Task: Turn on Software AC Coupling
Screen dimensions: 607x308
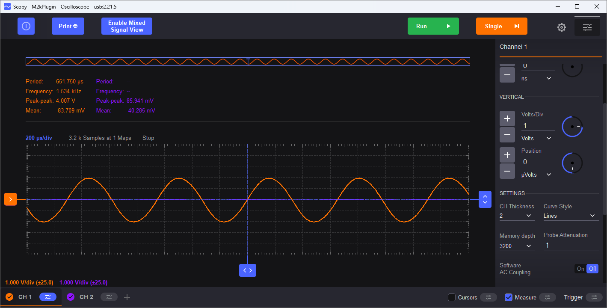Action: (580, 269)
